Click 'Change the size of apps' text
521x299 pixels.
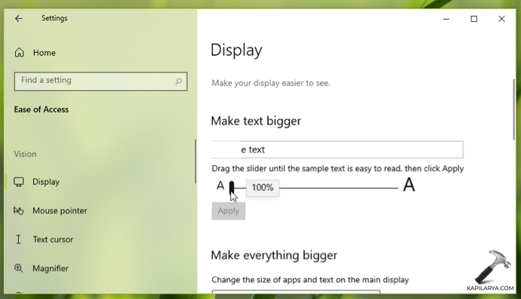(x=310, y=279)
